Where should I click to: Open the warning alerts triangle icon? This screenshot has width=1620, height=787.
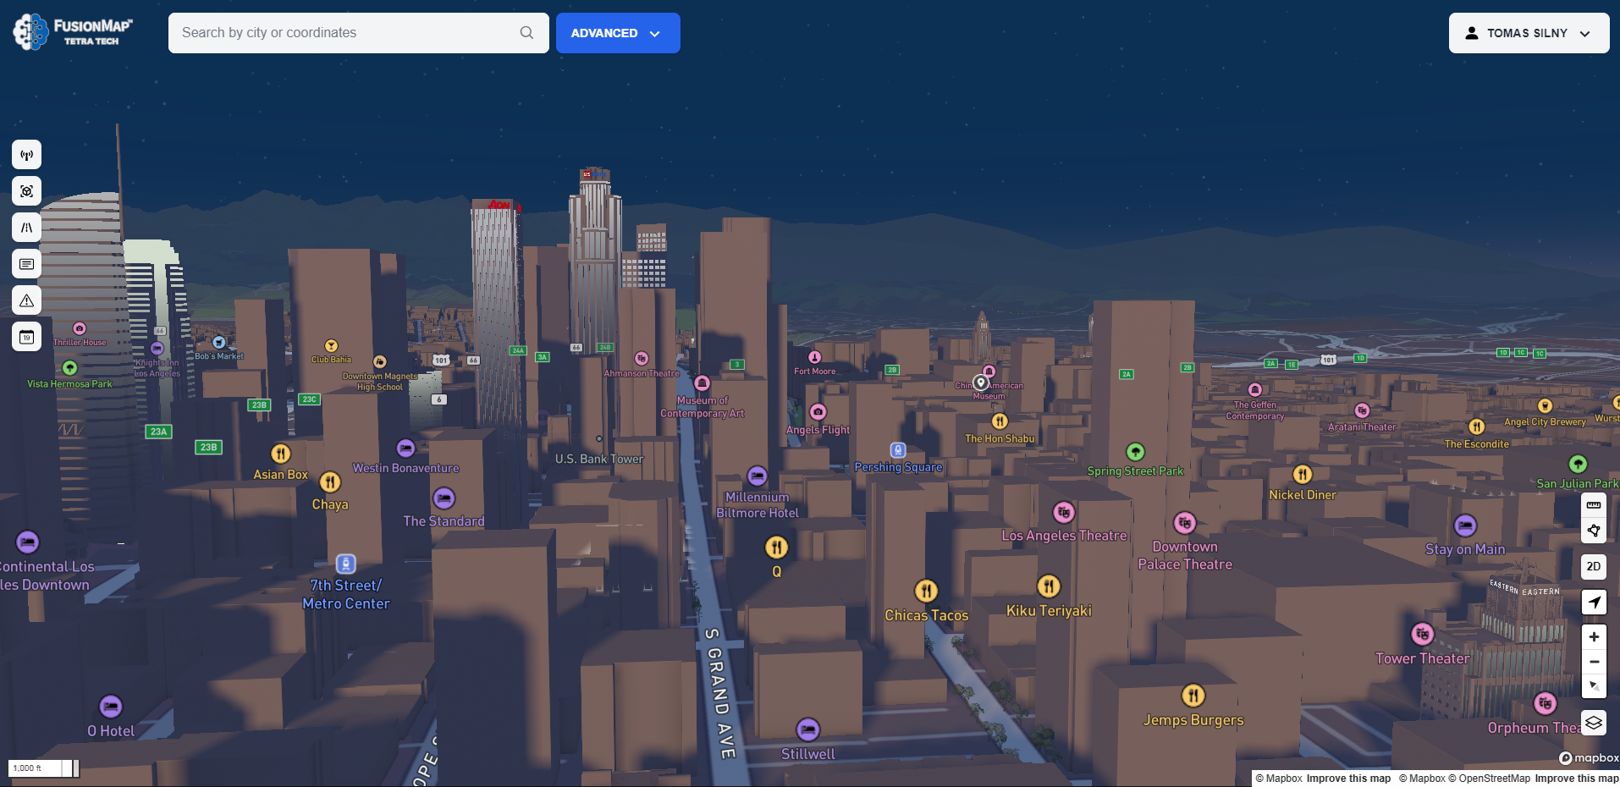click(27, 300)
